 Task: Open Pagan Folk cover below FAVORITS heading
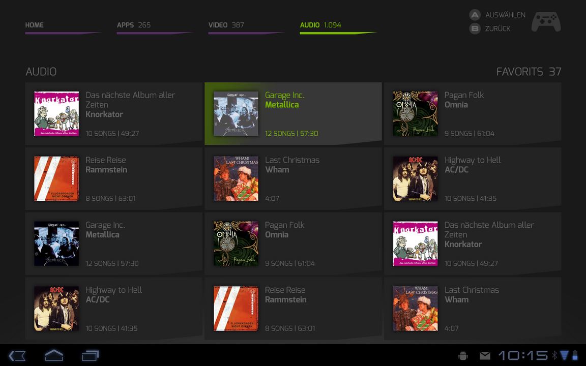coord(415,113)
